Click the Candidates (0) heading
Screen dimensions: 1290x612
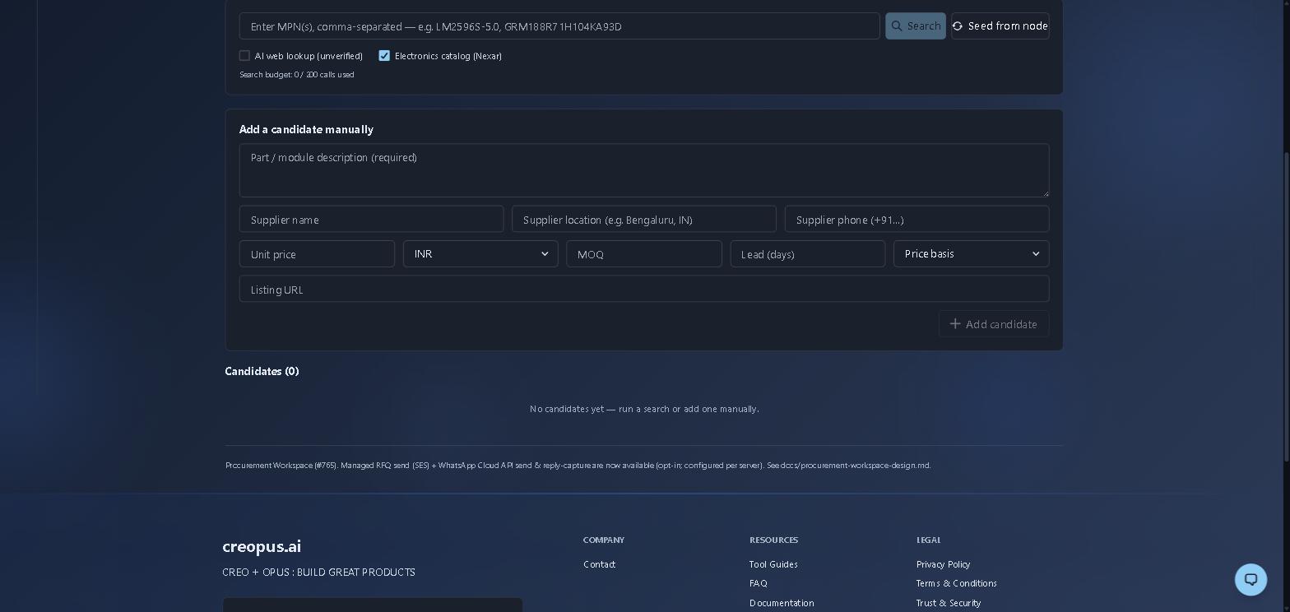click(262, 371)
